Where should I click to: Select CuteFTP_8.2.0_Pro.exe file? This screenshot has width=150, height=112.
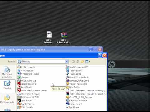(79, 97)
